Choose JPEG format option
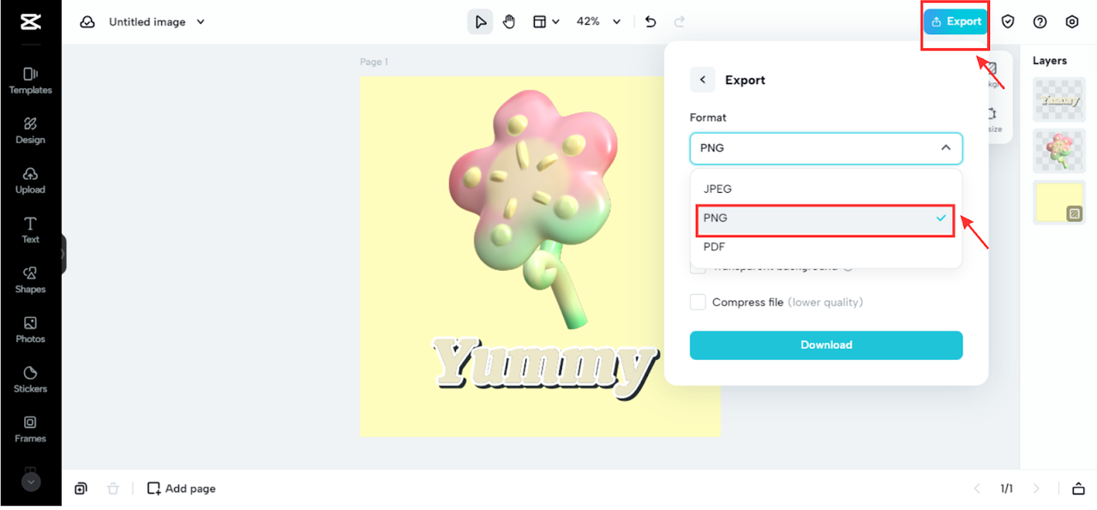 [826, 189]
